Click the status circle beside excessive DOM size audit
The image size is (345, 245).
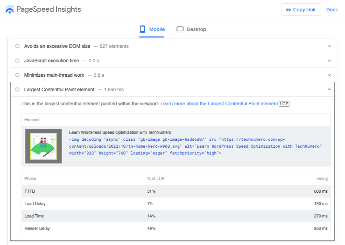tap(17, 46)
